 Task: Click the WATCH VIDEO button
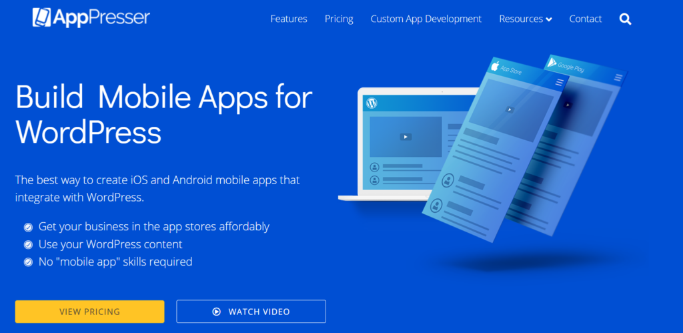point(251,312)
